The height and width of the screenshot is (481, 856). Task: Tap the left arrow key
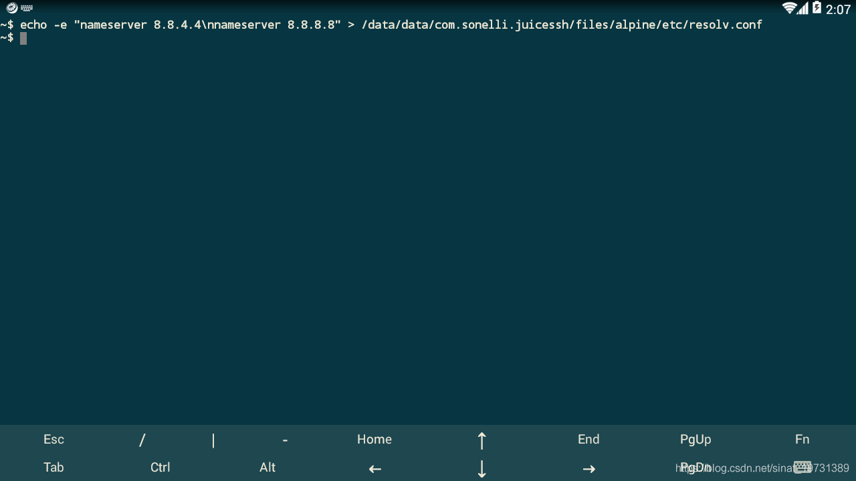[374, 469]
